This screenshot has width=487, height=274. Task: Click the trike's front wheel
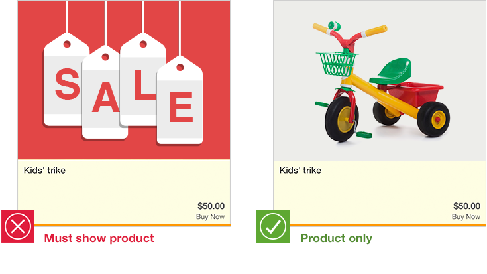coord(342,119)
